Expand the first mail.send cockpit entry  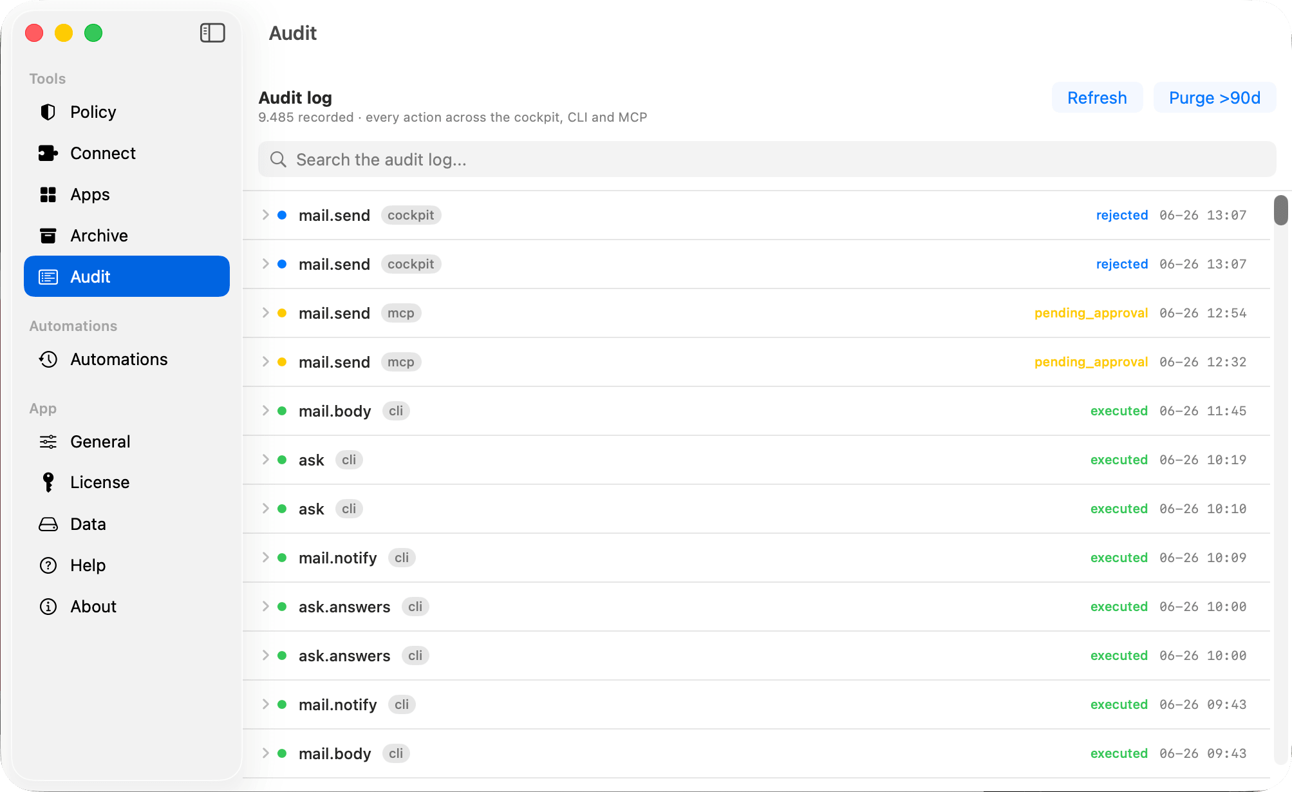(265, 215)
